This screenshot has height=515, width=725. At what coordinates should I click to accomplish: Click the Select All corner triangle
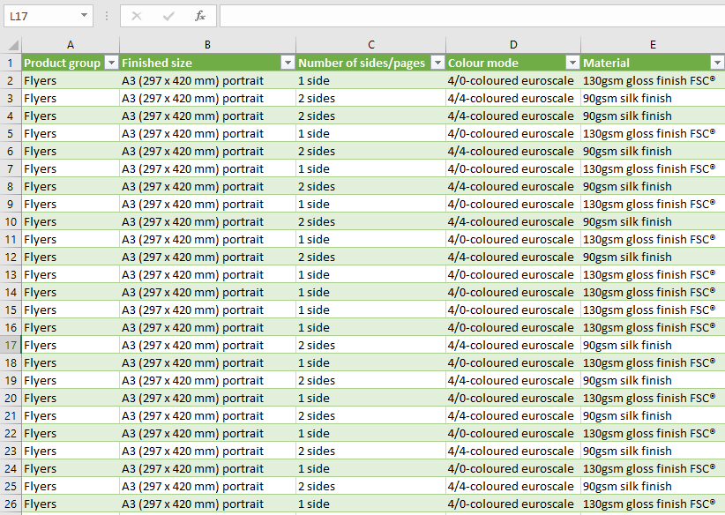pyautogui.click(x=11, y=45)
